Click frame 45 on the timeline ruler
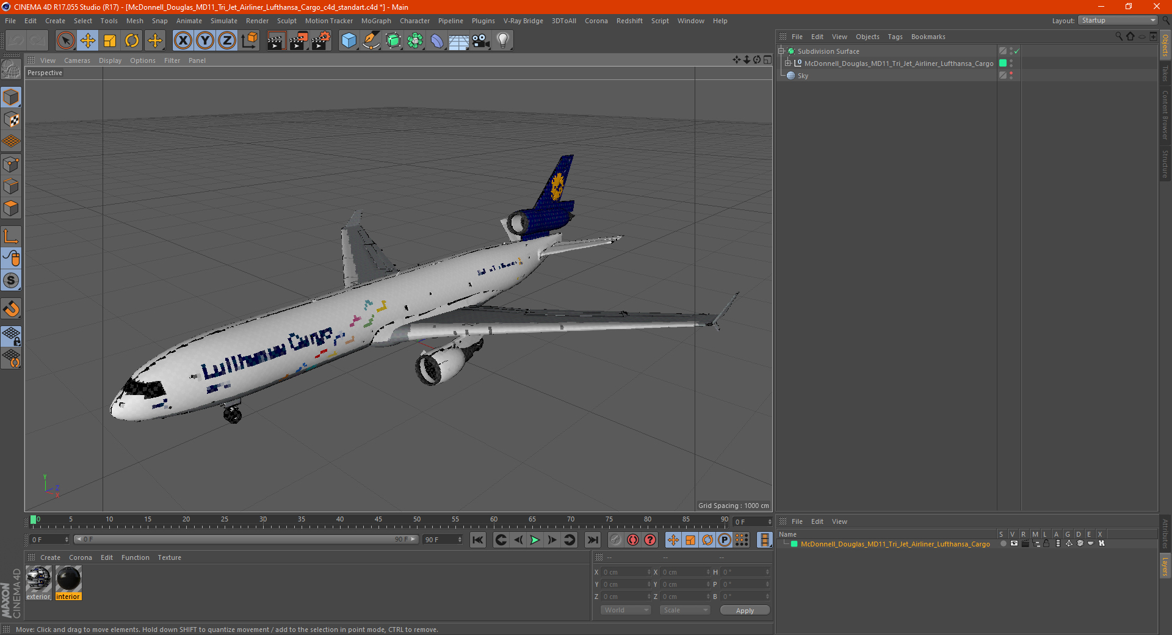The width and height of the screenshot is (1172, 635). [x=378, y=521]
